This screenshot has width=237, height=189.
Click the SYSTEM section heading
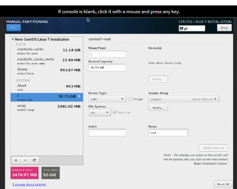[23, 80]
